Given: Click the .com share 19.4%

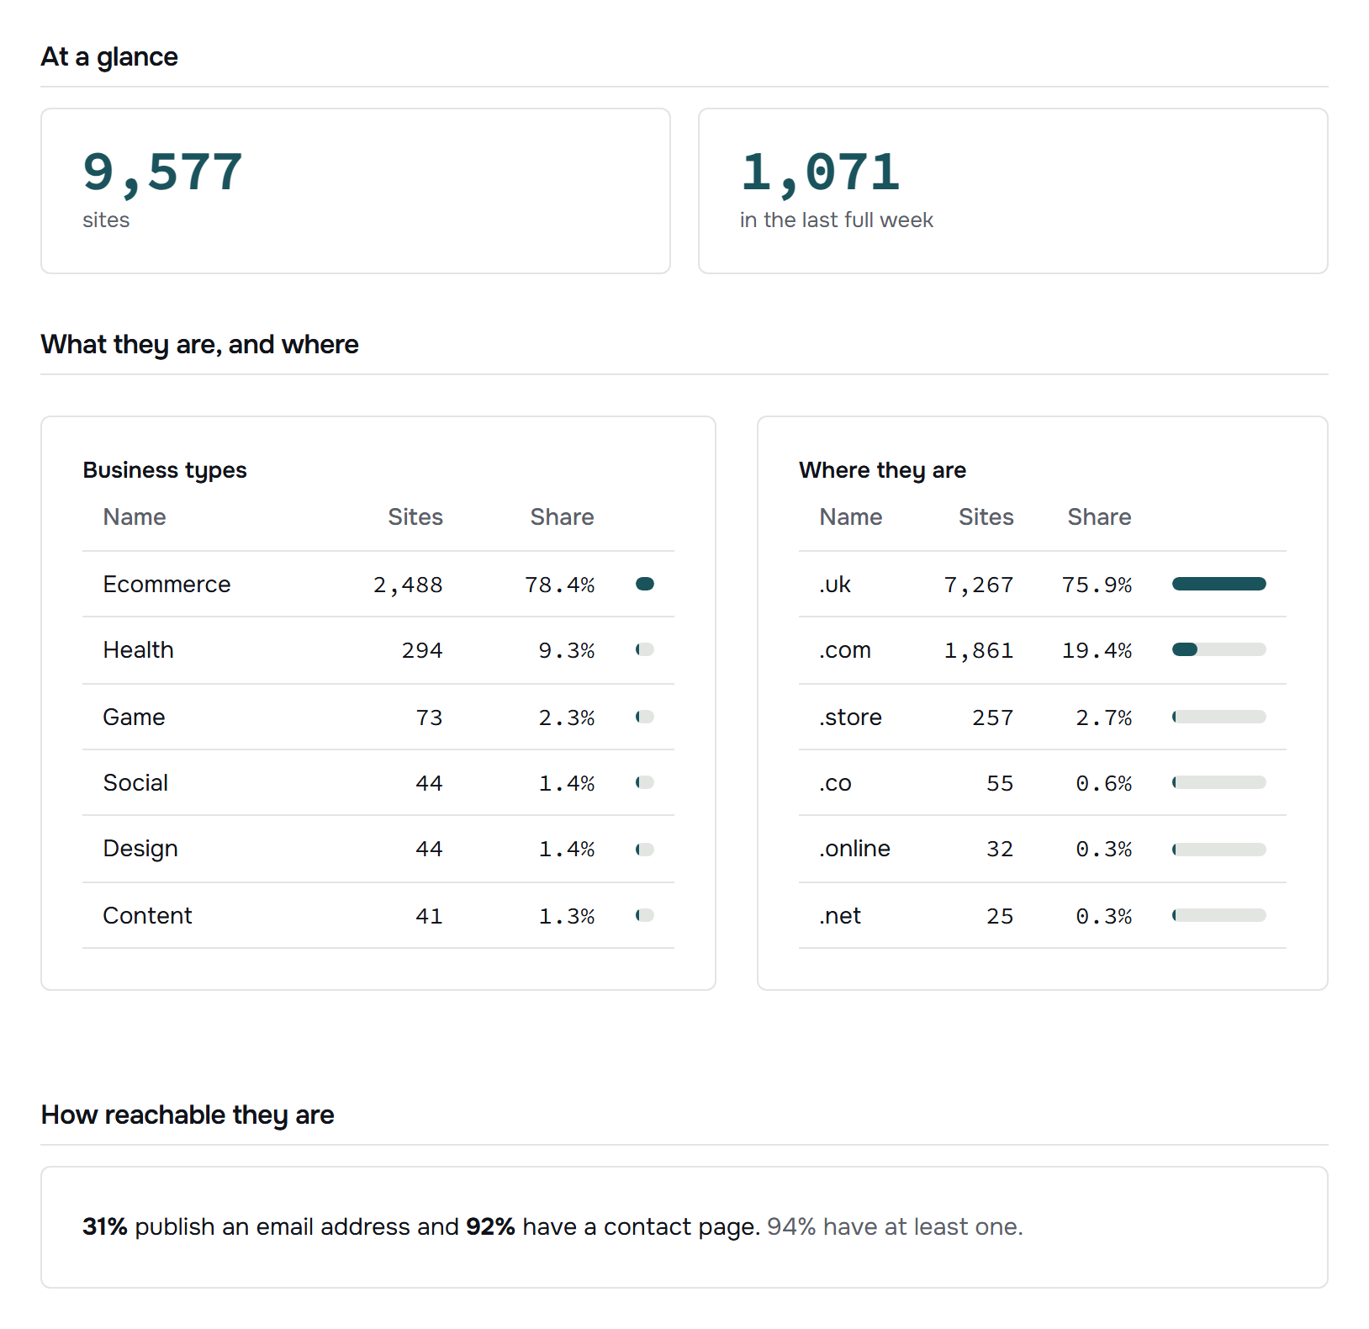Looking at the screenshot, I should click(1097, 650).
